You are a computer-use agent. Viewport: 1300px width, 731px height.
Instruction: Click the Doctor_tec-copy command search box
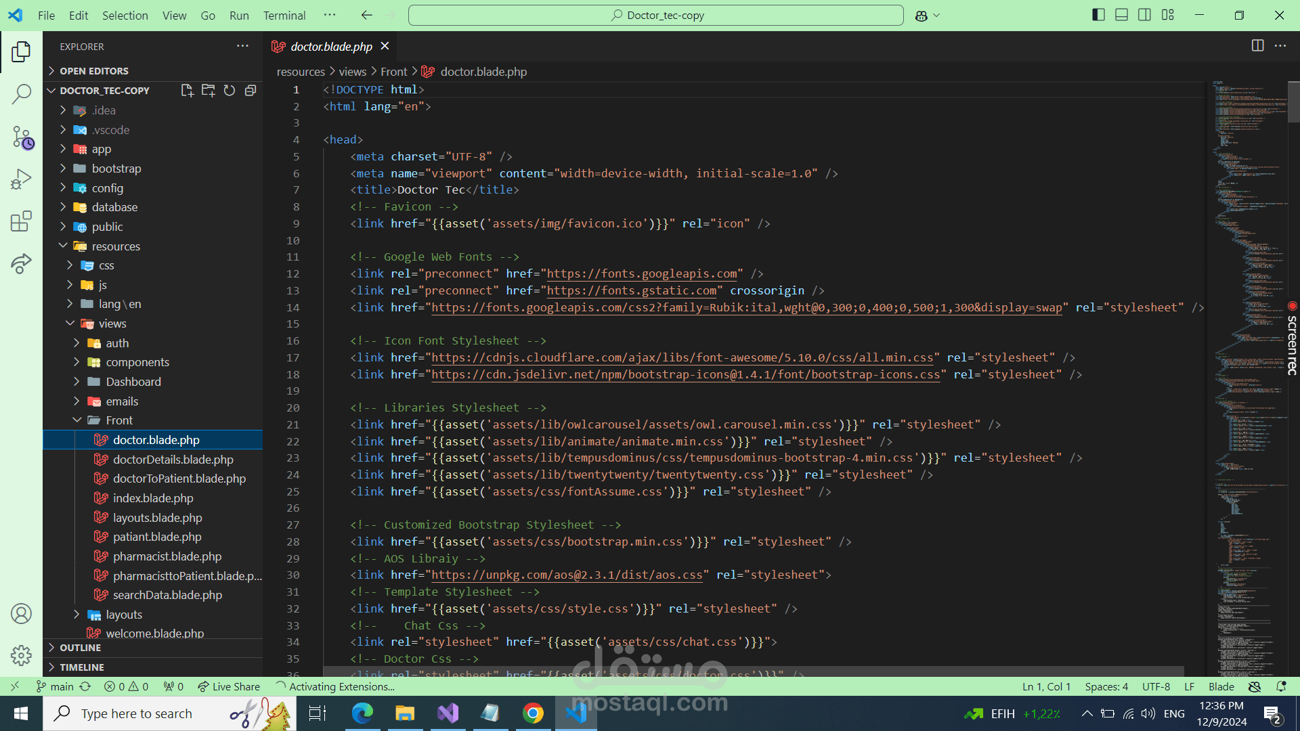[655, 15]
